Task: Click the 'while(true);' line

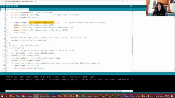Action: [21, 33]
